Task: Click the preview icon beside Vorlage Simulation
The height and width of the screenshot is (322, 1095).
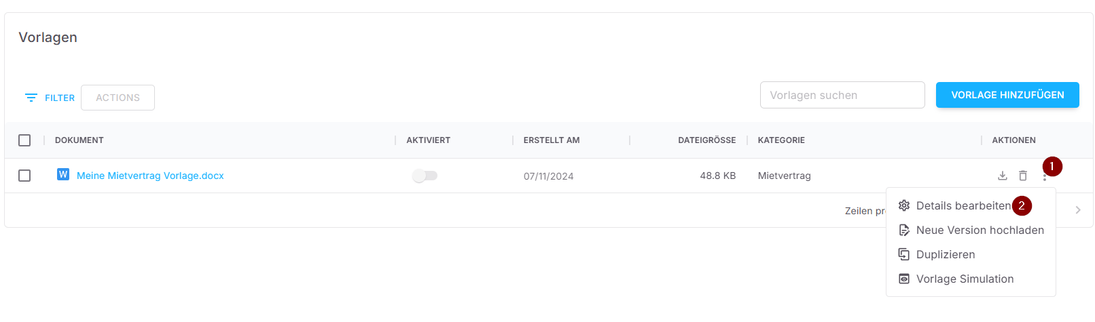Action: pos(904,279)
